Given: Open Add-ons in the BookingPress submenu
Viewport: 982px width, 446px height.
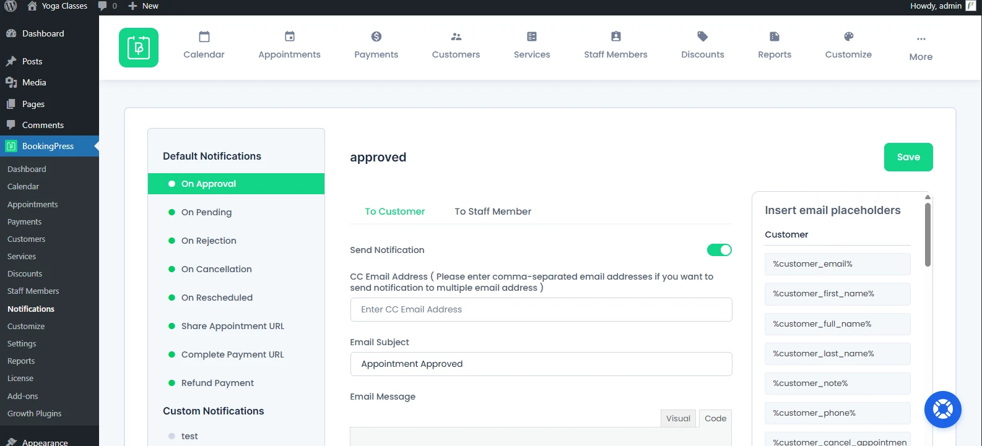Looking at the screenshot, I should coord(23,396).
